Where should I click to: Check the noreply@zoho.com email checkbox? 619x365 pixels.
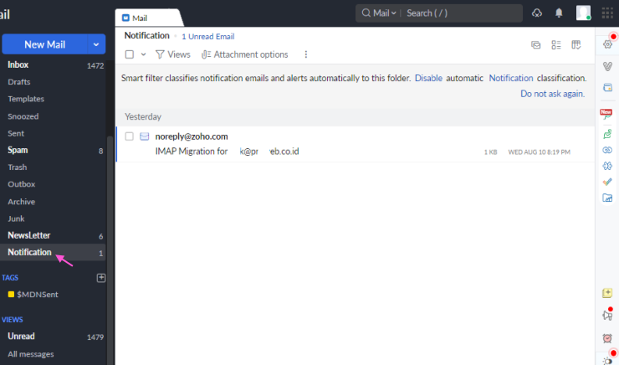point(129,136)
